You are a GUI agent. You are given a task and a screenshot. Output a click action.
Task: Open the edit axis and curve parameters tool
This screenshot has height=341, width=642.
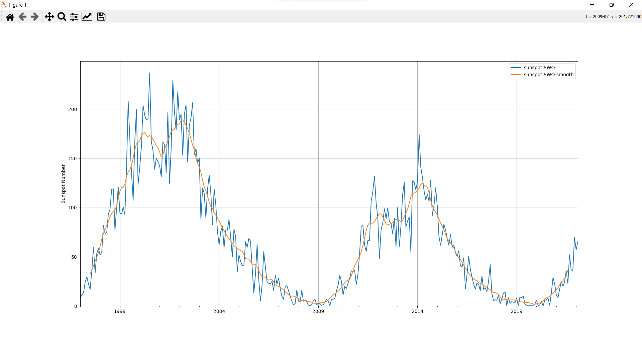[x=87, y=16]
